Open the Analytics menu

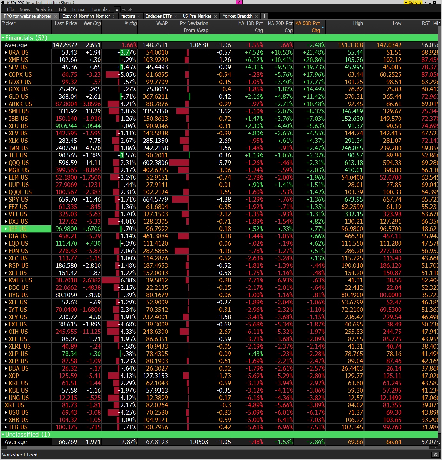[44, 10]
